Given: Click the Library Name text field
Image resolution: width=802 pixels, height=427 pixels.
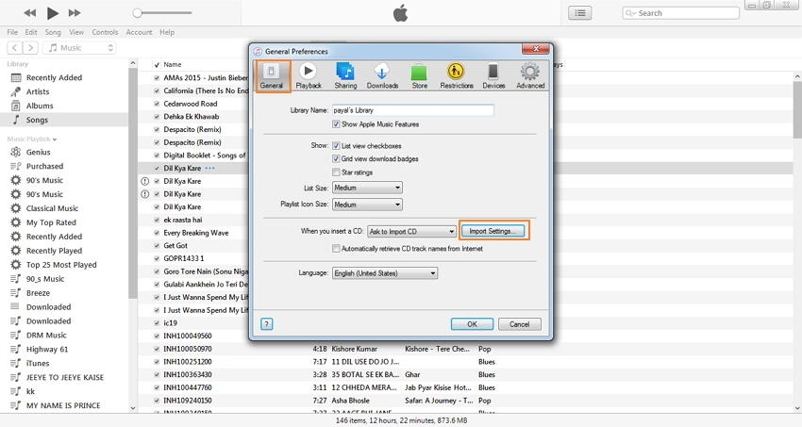Looking at the screenshot, I should [413, 110].
